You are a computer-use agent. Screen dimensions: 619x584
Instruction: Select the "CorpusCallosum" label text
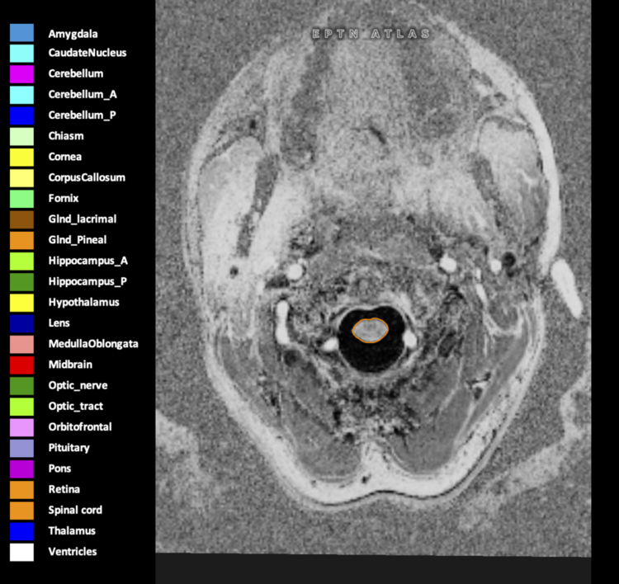[x=87, y=178]
